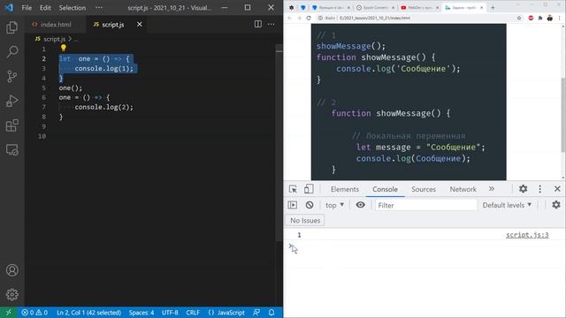Click the remote window status bar icon

tap(8, 313)
